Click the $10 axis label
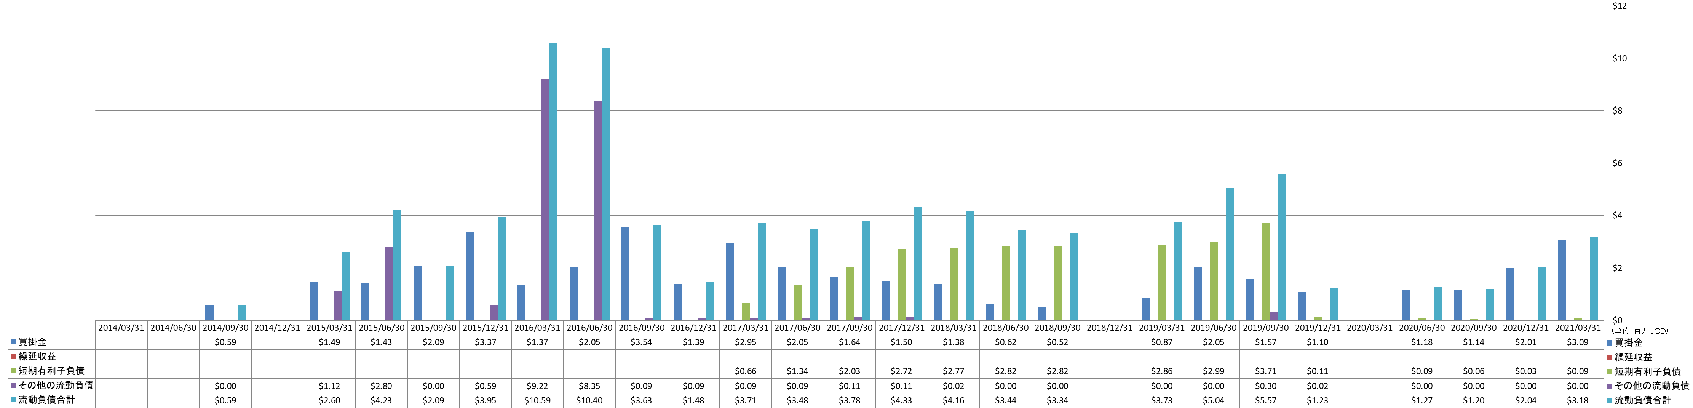This screenshot has height=408, width=1693. click(1620, 58)
